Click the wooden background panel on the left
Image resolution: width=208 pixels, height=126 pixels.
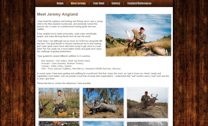click(18, 63)
